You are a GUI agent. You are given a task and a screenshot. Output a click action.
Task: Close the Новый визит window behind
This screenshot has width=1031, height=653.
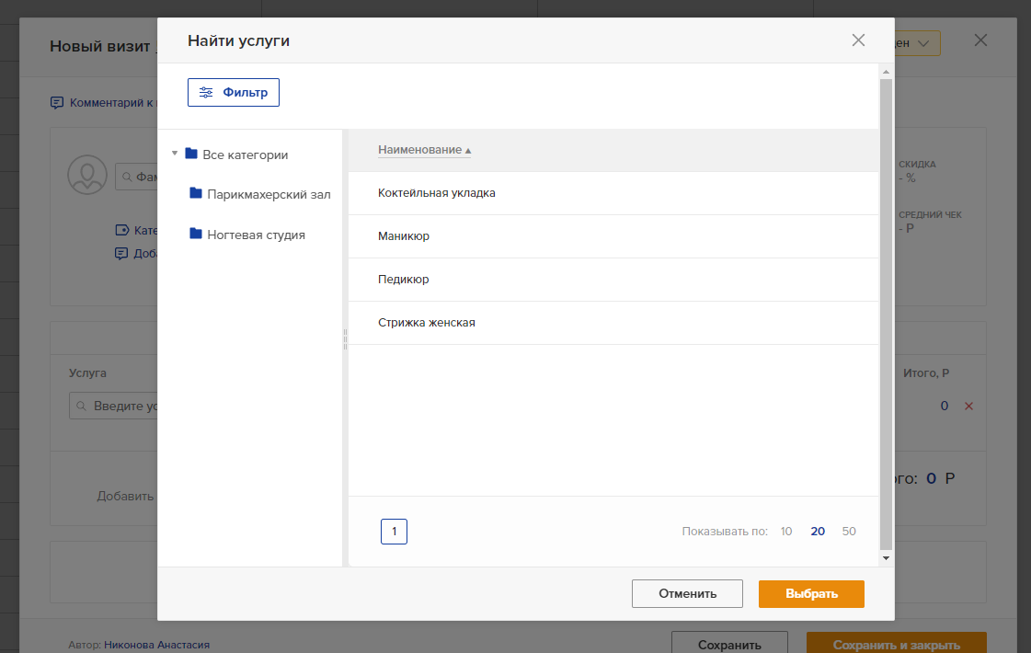(980, 40)
